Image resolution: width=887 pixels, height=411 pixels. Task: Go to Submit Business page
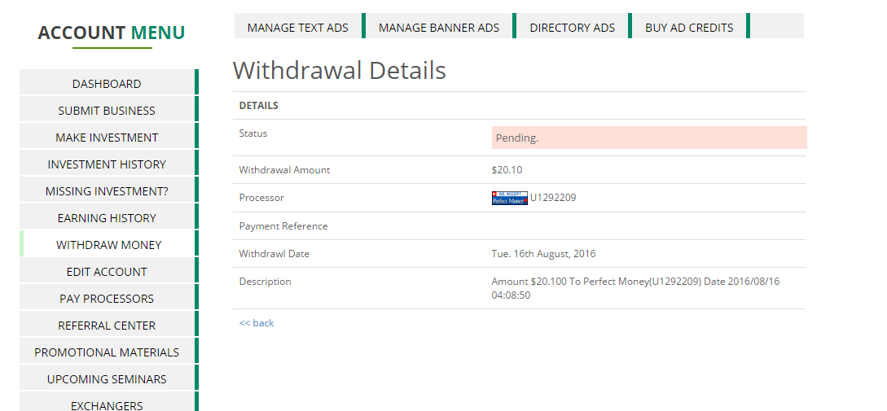tap(107, 111)
